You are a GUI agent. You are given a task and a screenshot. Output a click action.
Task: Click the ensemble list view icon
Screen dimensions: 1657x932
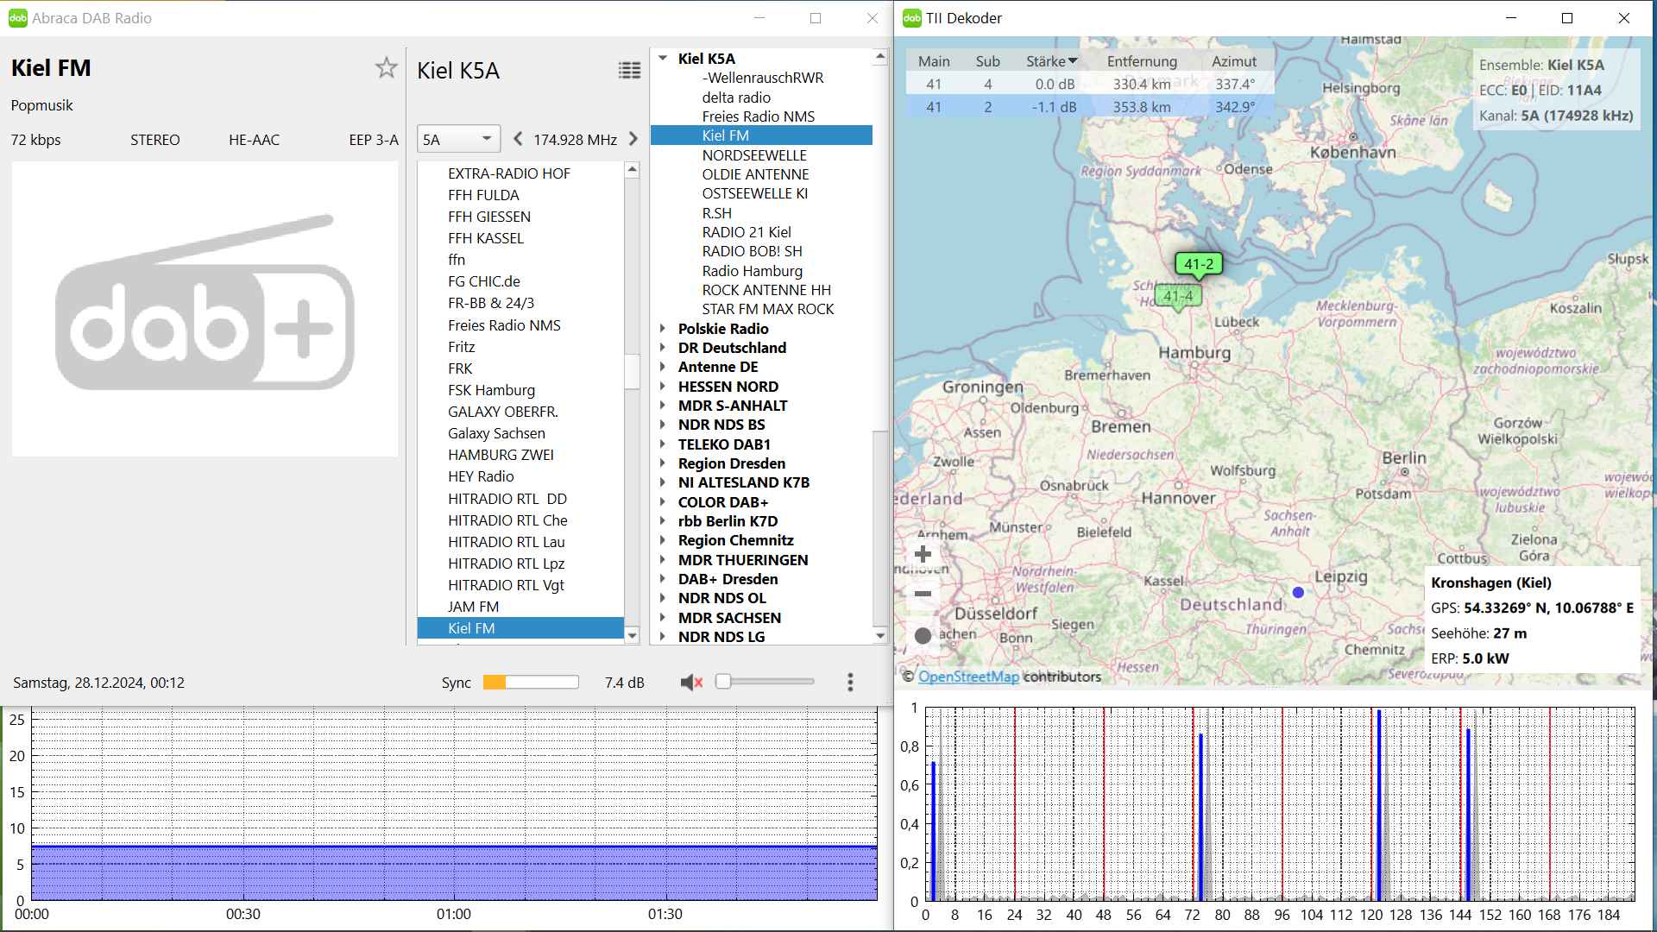[629, 71]
